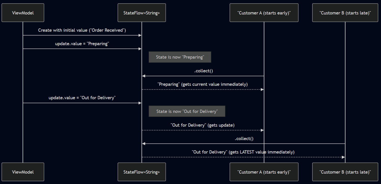Select the 'State is now "Out for Delivery"' note
Screen dimensions: 381x184
tap(187, 111)
